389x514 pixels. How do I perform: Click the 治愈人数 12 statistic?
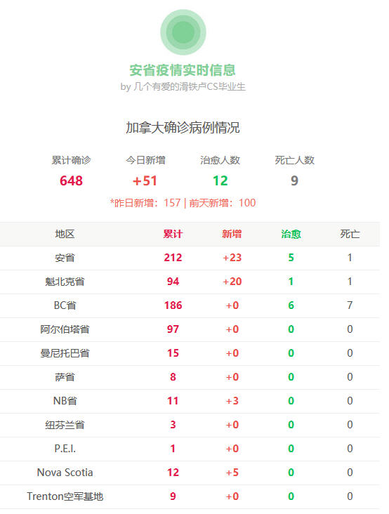pyautogui.click(x=220, y=171)
